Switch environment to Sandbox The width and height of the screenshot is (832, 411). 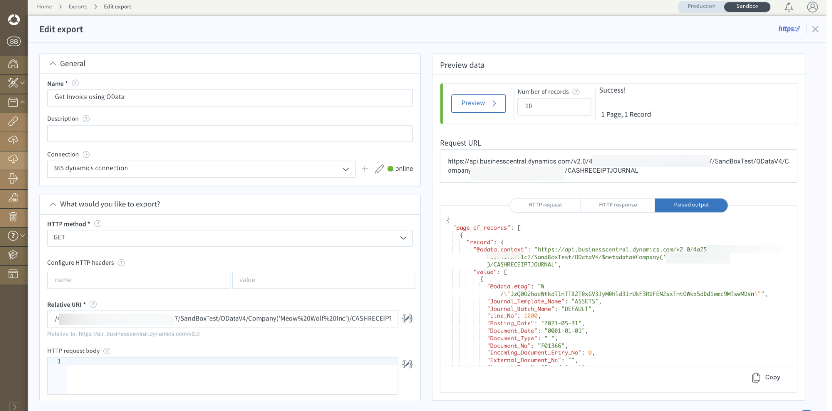pos(747,6)
